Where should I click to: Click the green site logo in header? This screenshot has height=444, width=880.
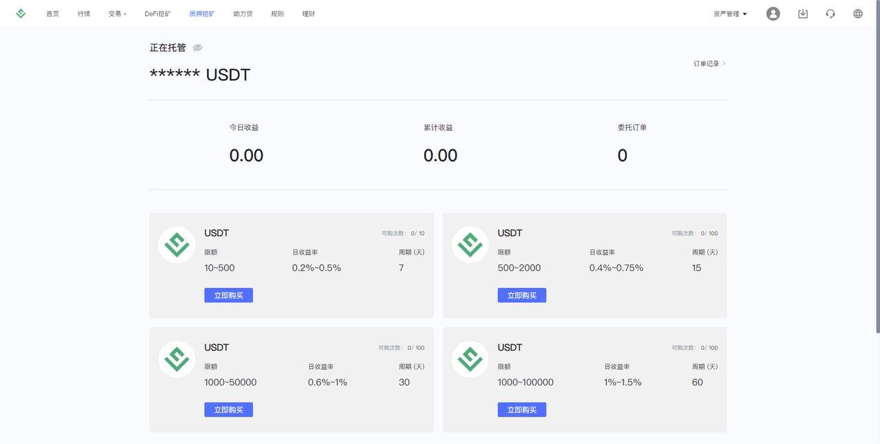point(21,14)
